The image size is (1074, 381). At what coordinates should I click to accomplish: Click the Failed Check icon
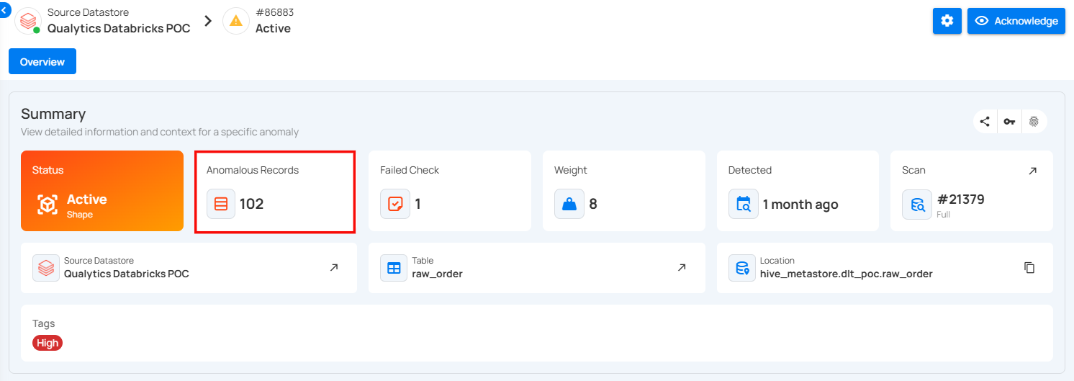[395, 204]
